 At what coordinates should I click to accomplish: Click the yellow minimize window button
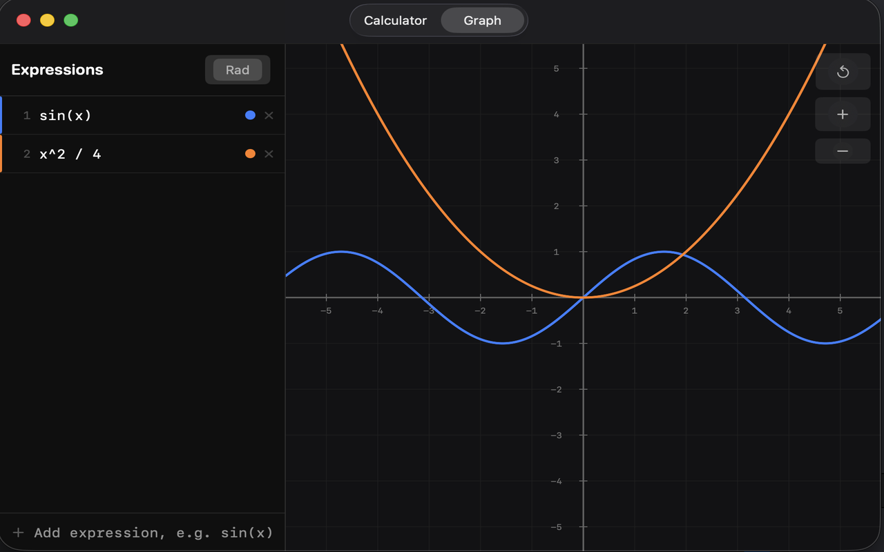pyautogui.click(x=47, y=20)
